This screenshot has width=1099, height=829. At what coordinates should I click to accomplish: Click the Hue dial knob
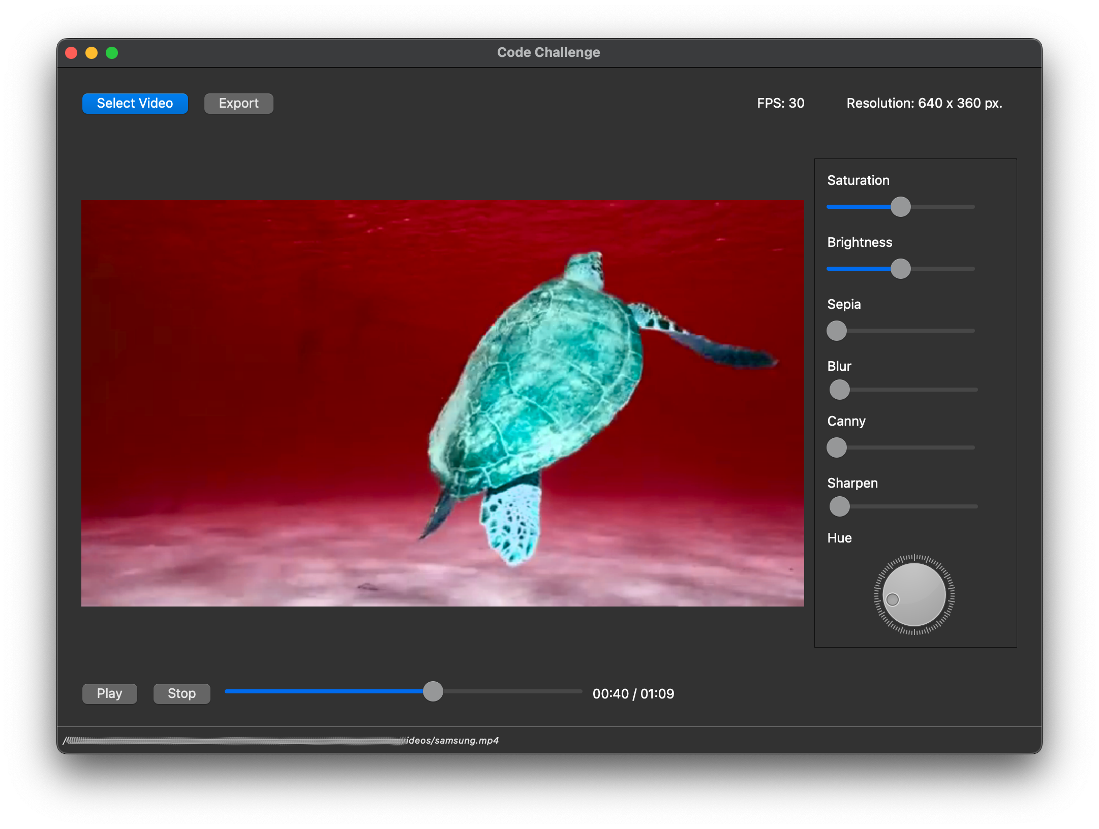click(914, 594)
